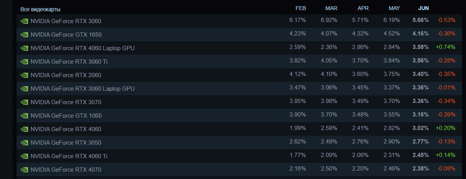Select the NVIDIA GeForce RTX 4060 Ti entry
The height and width of the screenshot is (179, 466).
[x=69, y=156]
